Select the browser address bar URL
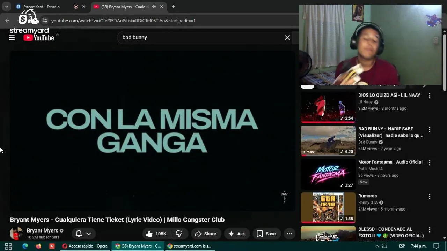447x251 pixels. click(x=123, y=21)
